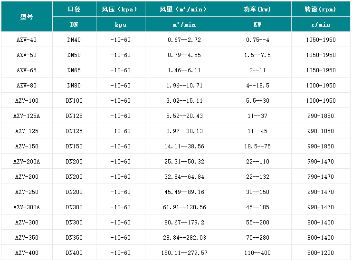The height and width of the screenshot is (262, 352).
Task: Click the 转速(rpm) column header
Action: 321,10
